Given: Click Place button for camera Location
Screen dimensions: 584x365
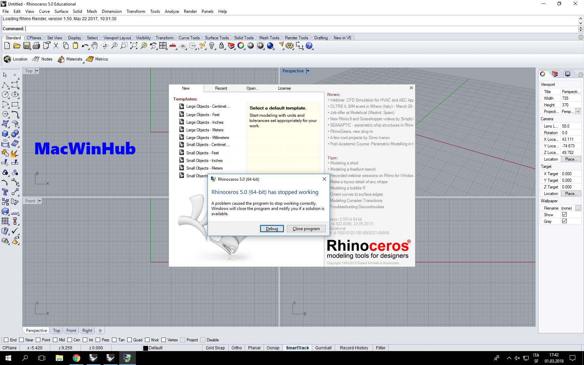Looking at the screenshot, I should (x=571, y=159).
